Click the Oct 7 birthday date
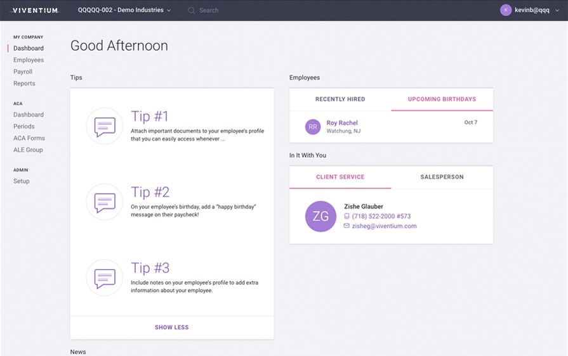 coord(470,122)
